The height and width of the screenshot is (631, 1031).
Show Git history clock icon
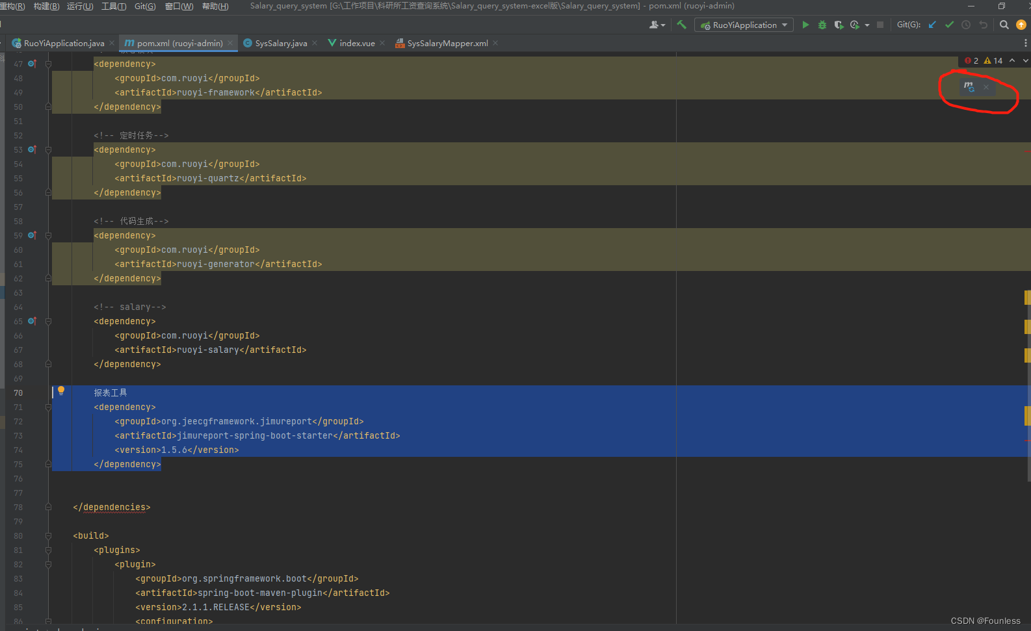pos(966,25)
